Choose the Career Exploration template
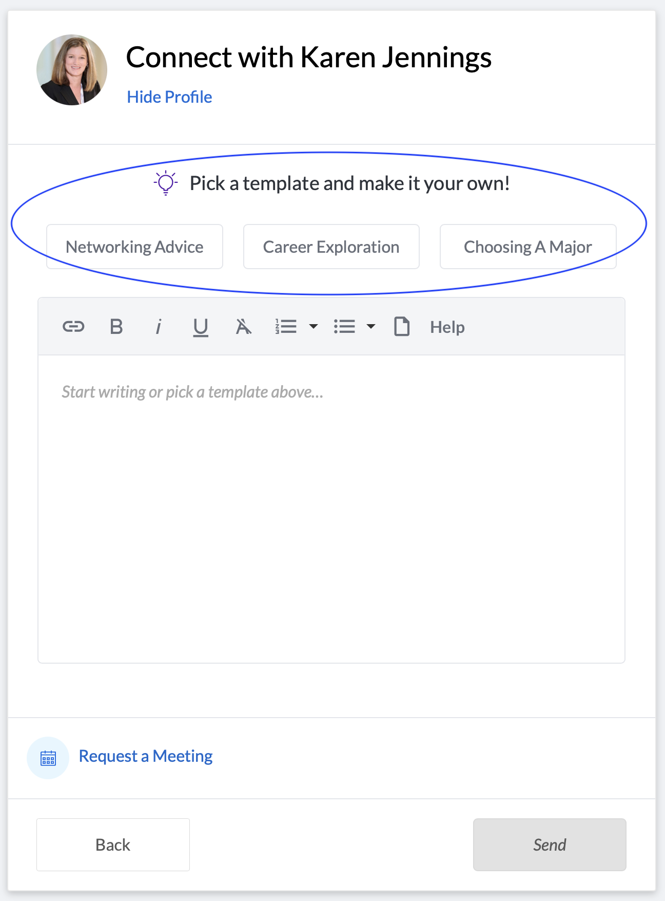Screen dimensions: 665x901 click(331, 247)
